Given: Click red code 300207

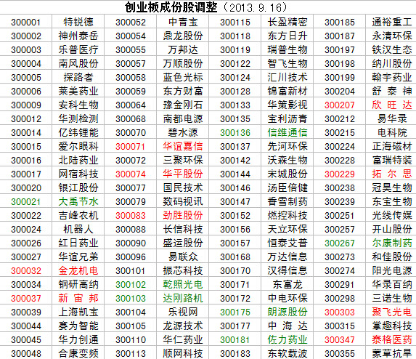Looking at the screenshot, I should [340, 105].
